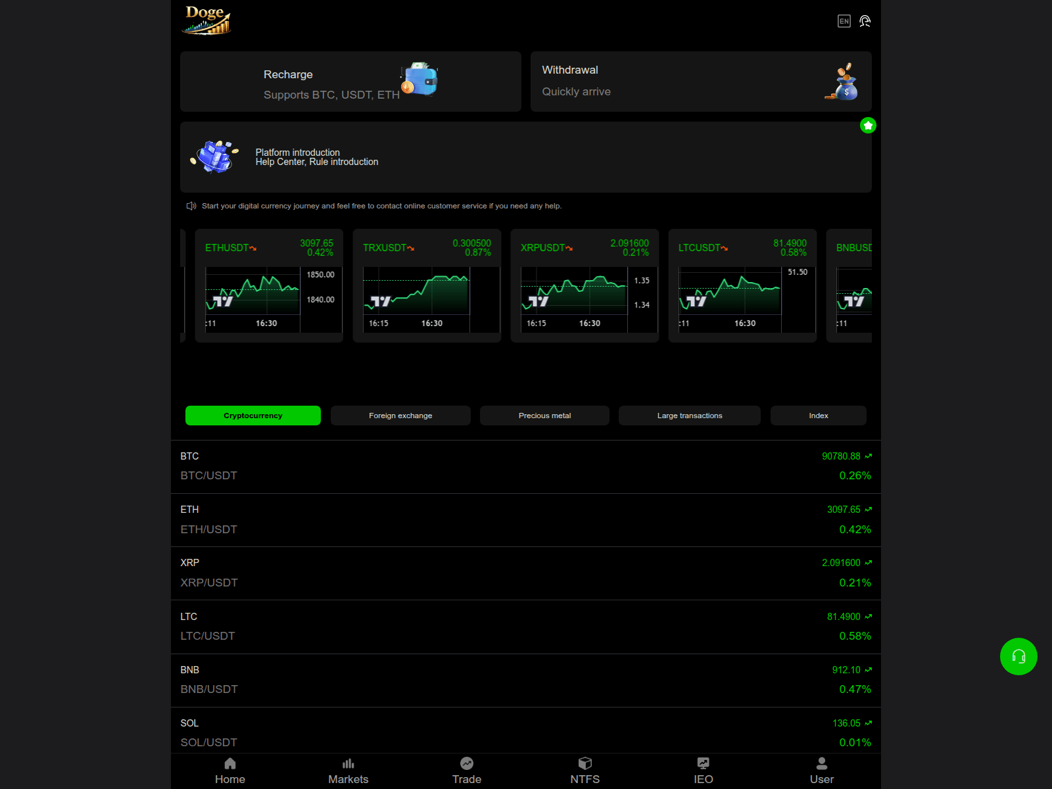
Task: Open the Withdrawal card
Action: coord(701,82)
